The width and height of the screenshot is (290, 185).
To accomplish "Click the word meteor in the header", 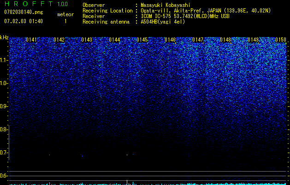I will 65,14.
